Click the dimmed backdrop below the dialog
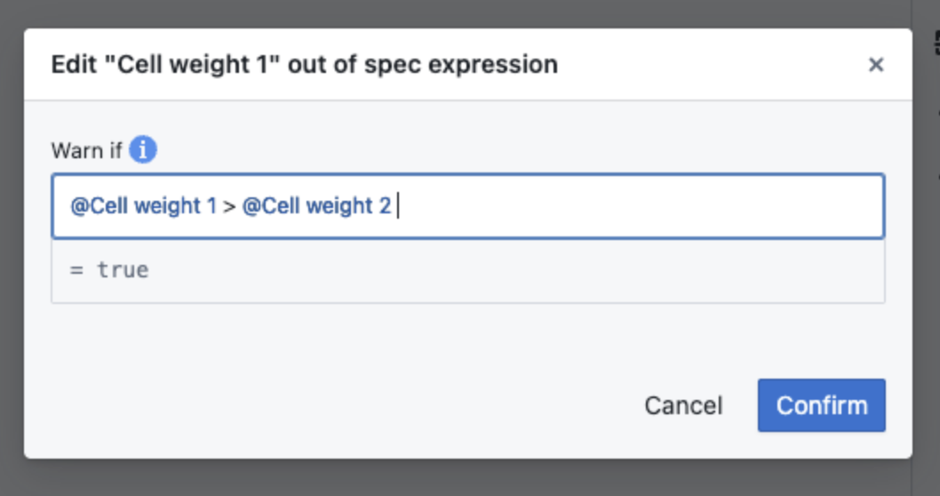 click(467, 478)
